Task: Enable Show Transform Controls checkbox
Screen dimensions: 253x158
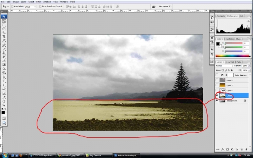Action: pos(40,6)
